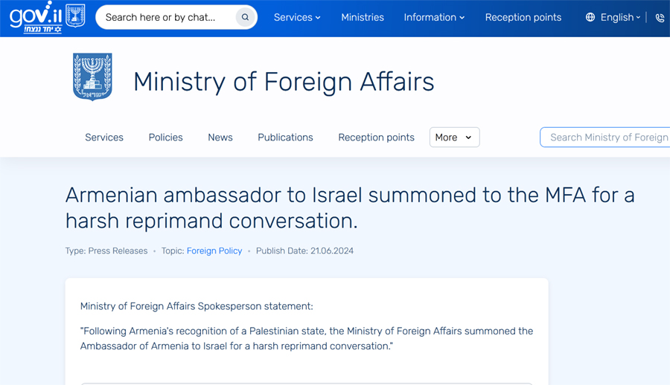Expand the Information dropdown menu
This screenshot has height=385, width=670.
[434, 17]
